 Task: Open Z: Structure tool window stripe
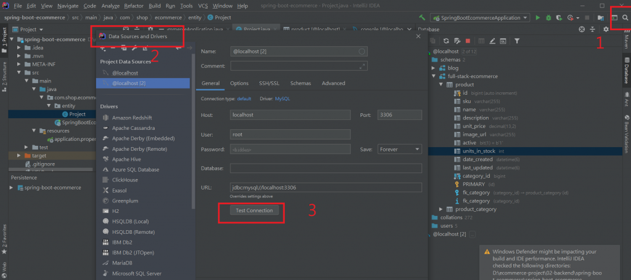point(4,77)
